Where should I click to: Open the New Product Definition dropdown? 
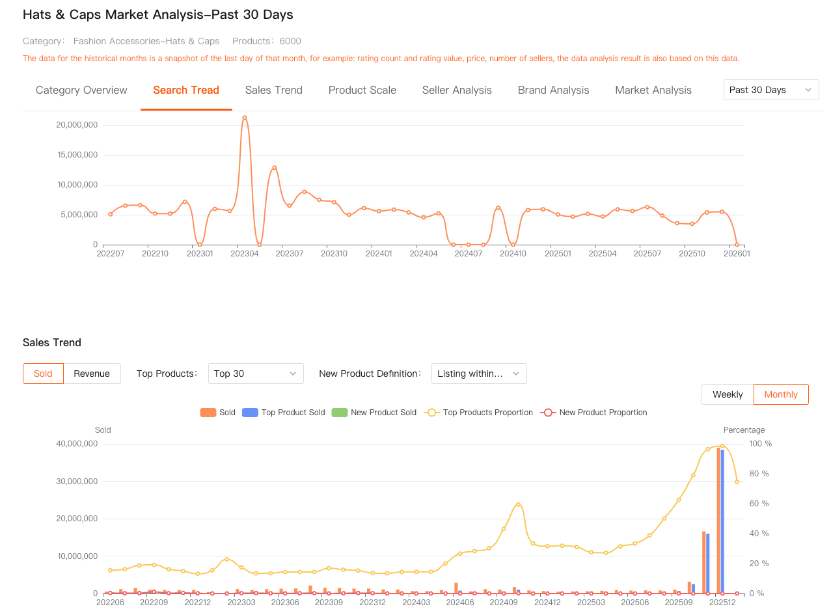[x=478, y=374]
